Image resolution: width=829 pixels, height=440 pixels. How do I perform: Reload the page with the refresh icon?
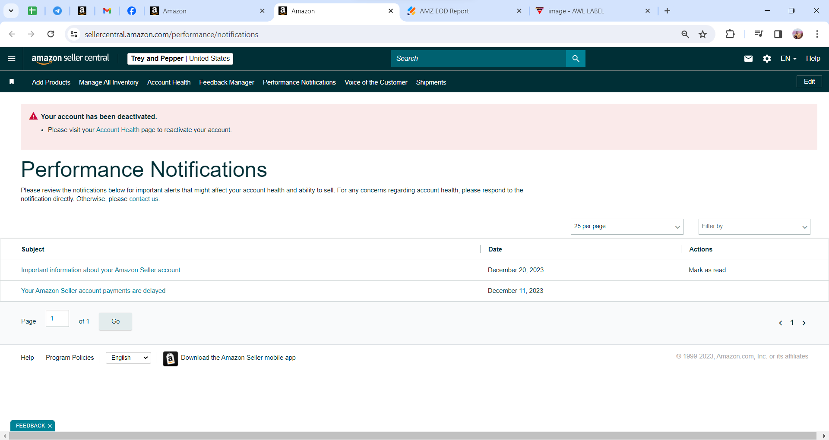[x=51, y=34]
